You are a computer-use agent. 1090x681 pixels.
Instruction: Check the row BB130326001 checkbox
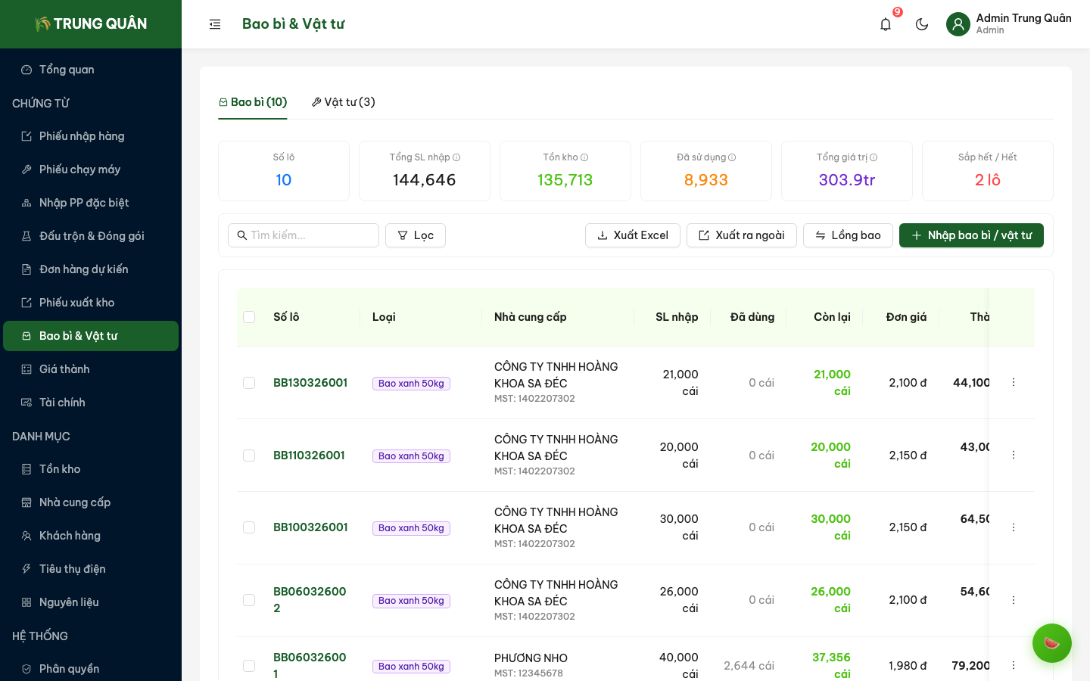(x=249, y=383)
